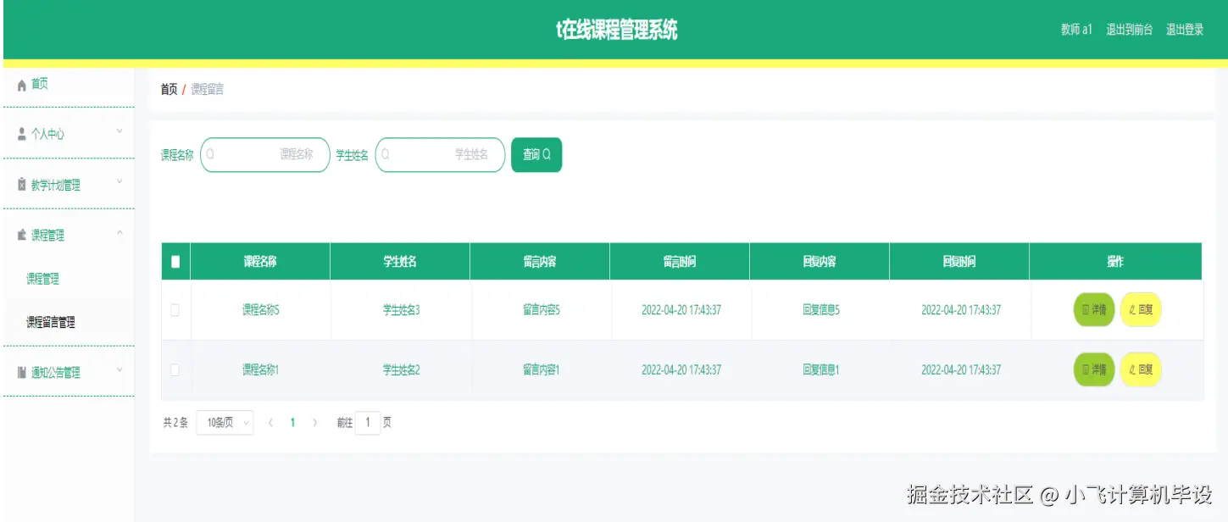Focus the 学生姓名 search input
The height and width of the screenshot is (522, 1228).
440,154
